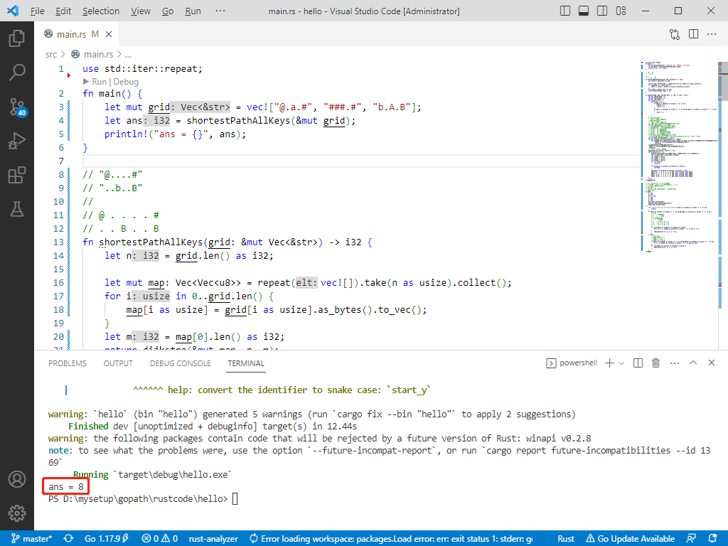This screenshot has height=546, width=728.
Task: Open feedback icon in status bar
Action: (x=691, y=539)
